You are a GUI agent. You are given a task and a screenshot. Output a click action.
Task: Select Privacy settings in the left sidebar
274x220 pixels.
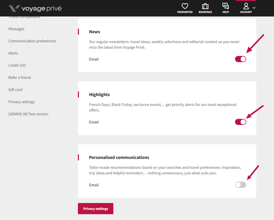pos(22,102)
